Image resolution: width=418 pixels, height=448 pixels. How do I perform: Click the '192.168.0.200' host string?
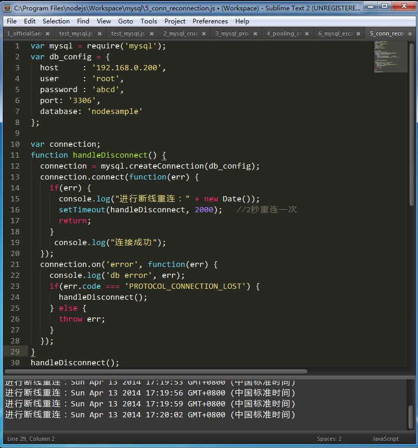[x=126, y=68]
